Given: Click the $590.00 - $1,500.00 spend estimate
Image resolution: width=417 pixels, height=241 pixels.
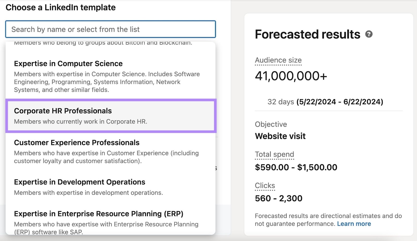Looking at the screenshot, I should point(296,167).
